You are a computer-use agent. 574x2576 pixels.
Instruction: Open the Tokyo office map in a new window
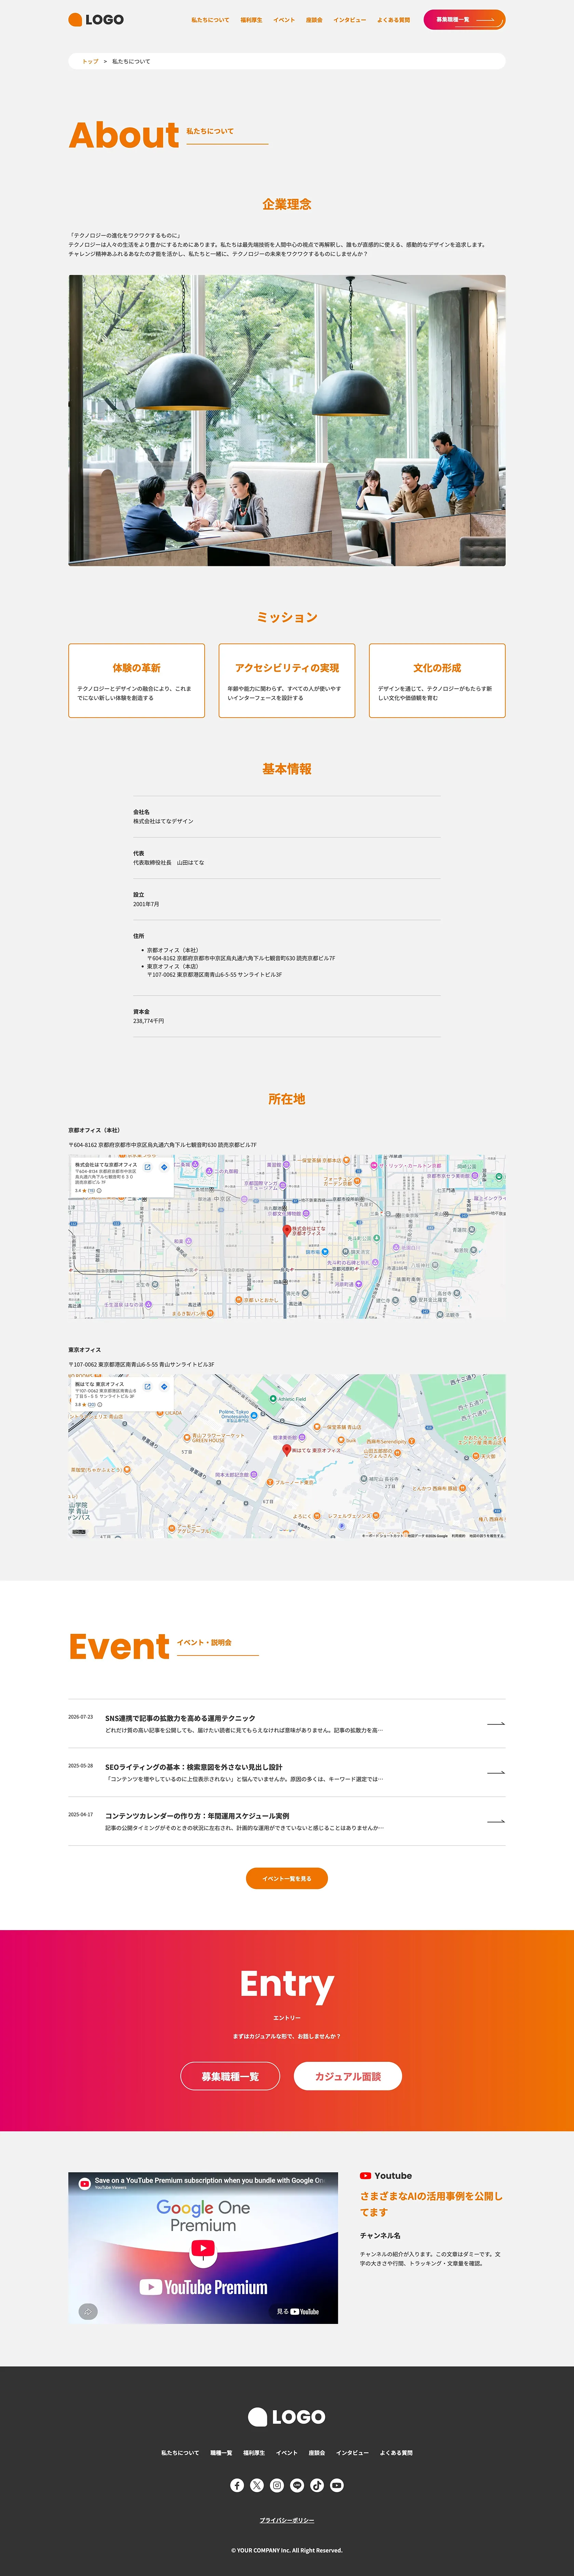point(147,1387)
